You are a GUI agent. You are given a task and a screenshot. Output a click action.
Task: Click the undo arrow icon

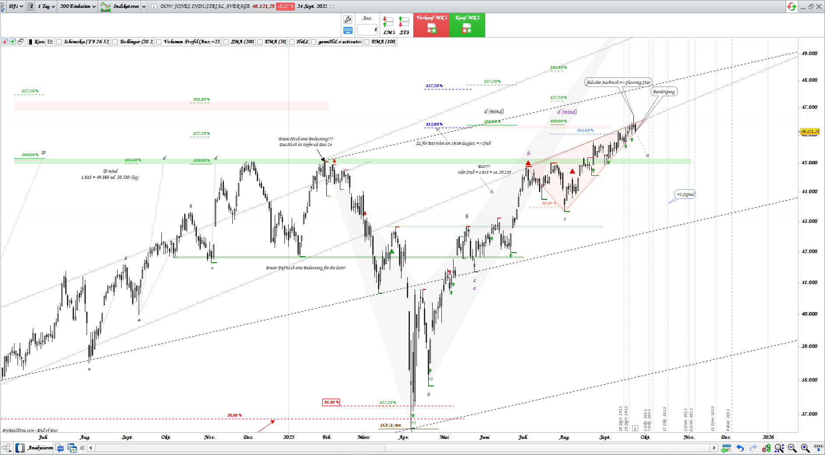click(740, 448)
